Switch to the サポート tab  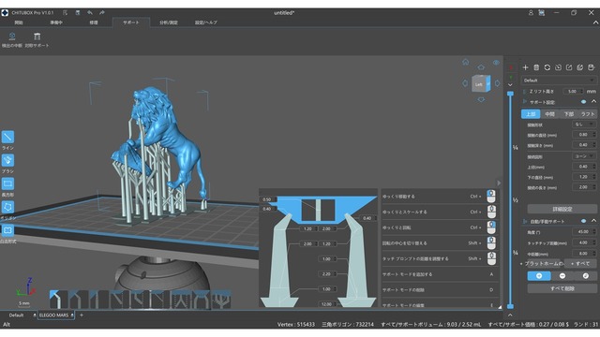[x=131, y=22]
